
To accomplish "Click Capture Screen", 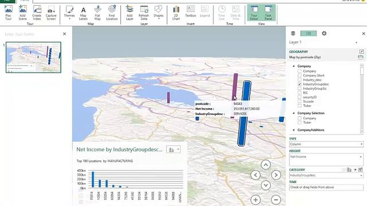I will 51,13.
